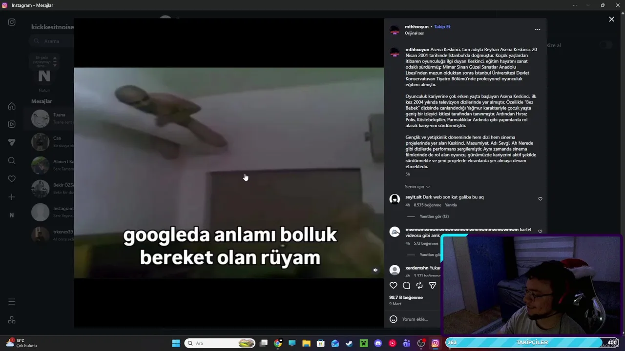625x351 pixels.
Task: Reply to seyit.alt's comment with Yanıtla
Action: (451, 205)
